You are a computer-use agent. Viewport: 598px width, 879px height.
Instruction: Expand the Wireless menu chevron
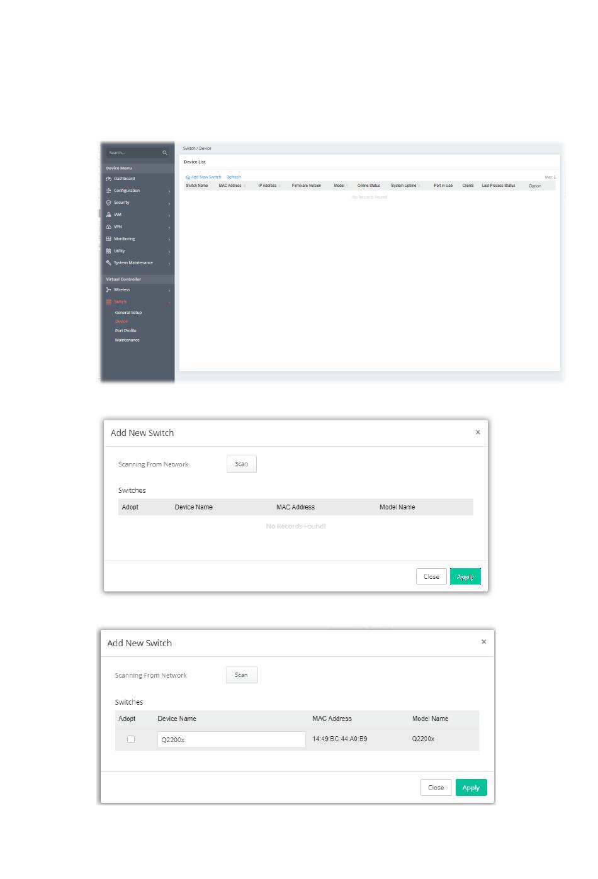click(169, 290)
